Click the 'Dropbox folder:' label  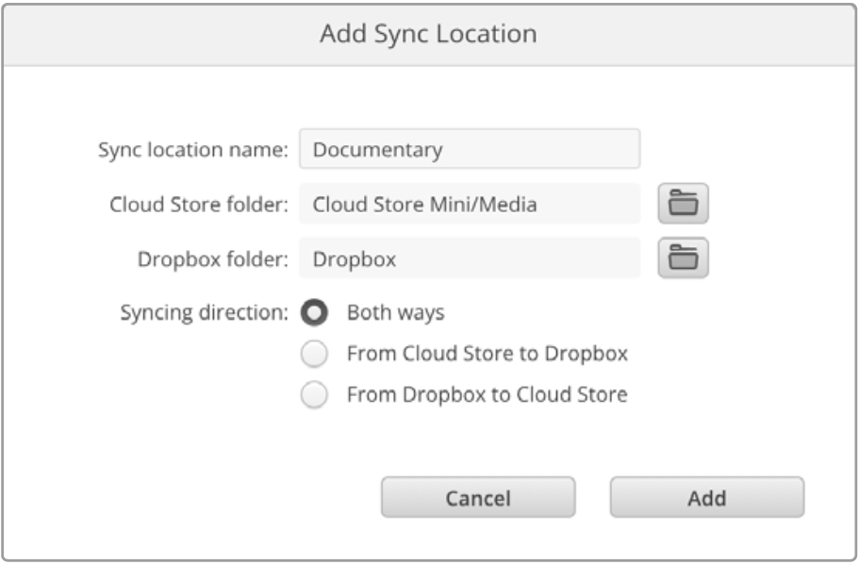pos(212,258)
